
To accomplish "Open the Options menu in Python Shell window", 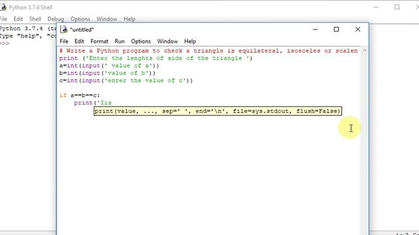I will click(80, 19).
